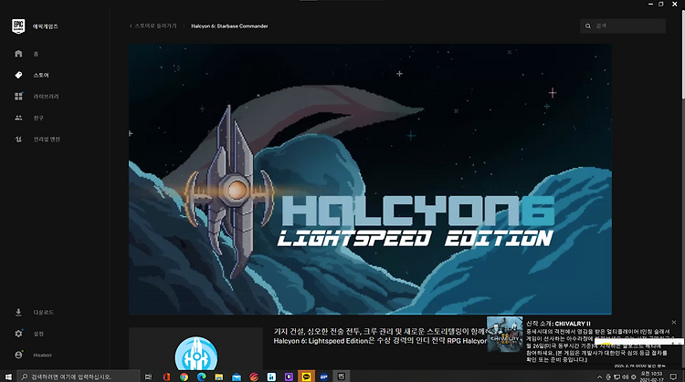685x382 pixels.
Task: Click the Windows taskbar search box
Action: click(79, 377)
